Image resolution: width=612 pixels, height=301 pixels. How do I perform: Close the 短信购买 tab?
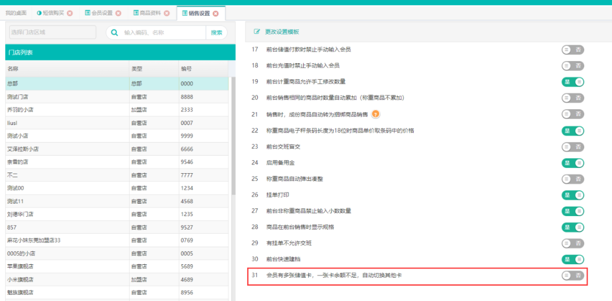click(x=70, y=13)
